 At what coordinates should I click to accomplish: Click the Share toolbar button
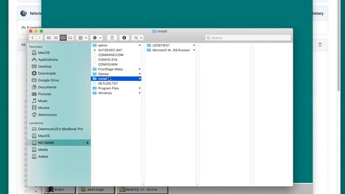coord(112,38)
